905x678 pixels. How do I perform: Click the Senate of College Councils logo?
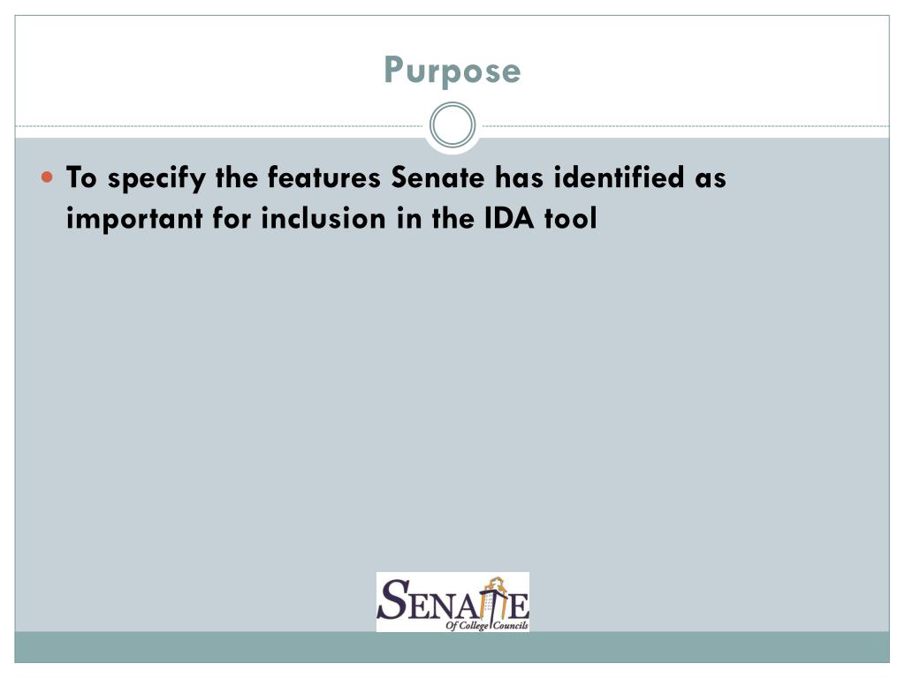[x=452, y=601]
